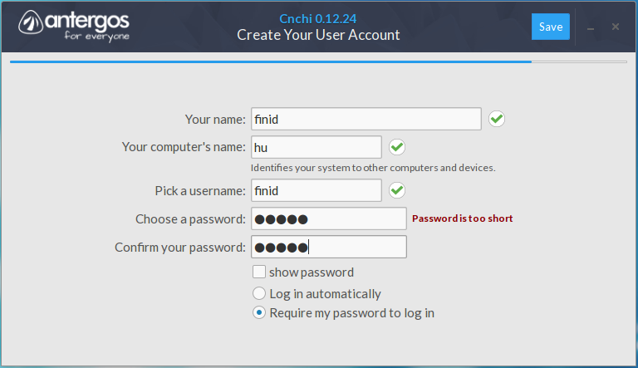
Task: Focus the Your name text field
Action: (x=366, y=119)
